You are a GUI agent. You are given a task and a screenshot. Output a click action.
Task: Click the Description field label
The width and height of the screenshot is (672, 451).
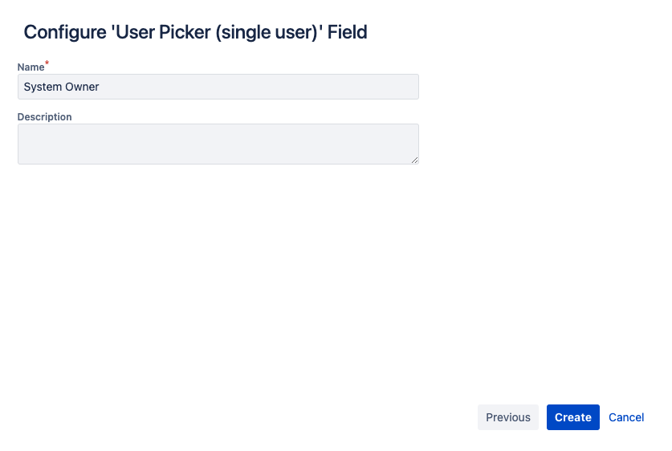click(x=44, y=116)
